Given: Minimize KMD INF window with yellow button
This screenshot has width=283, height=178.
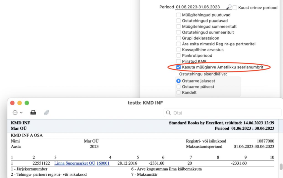Looking at the screenshot, I should click(19, 103).
